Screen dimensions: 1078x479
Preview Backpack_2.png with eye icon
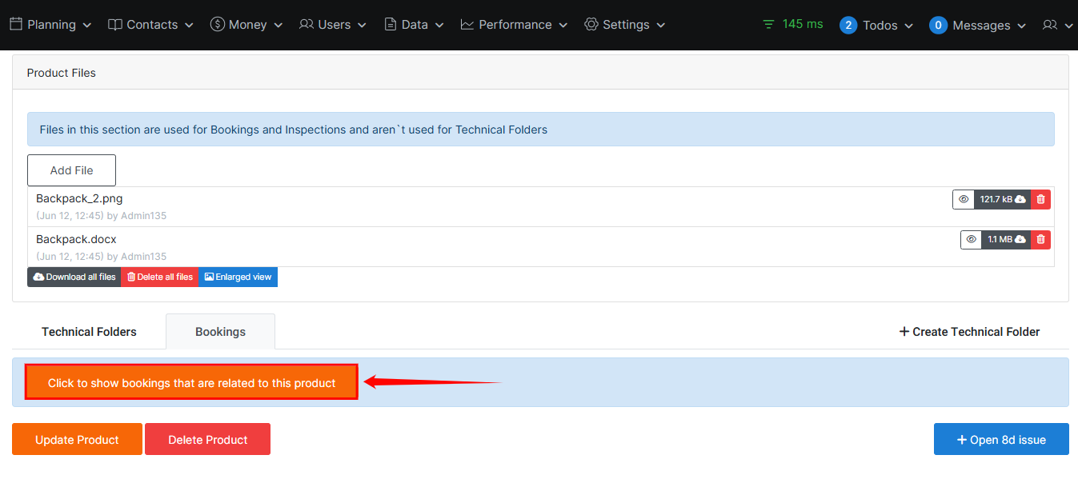[x=964, y=199]
